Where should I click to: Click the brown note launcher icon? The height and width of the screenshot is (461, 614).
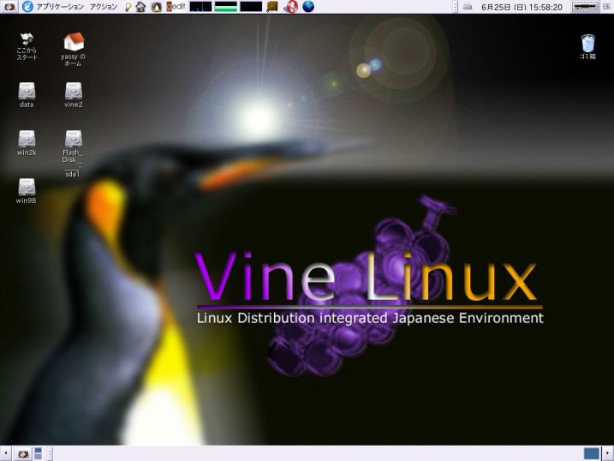271,7
